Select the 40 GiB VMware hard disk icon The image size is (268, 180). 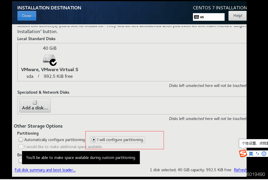click(49, 59)
